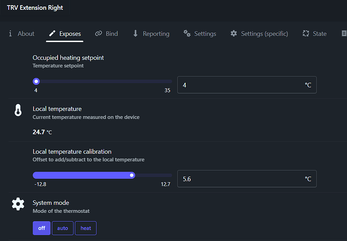Click the double-gear icon beside Settings
Image resolution: width=347 pixels, height=241 pixels.
pyautogui.click(x=187, y=34)
